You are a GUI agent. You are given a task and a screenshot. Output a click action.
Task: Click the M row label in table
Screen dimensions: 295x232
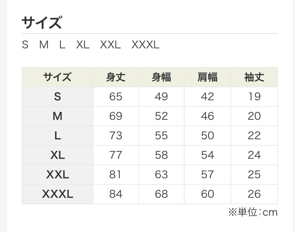click(x=57, y=116)
